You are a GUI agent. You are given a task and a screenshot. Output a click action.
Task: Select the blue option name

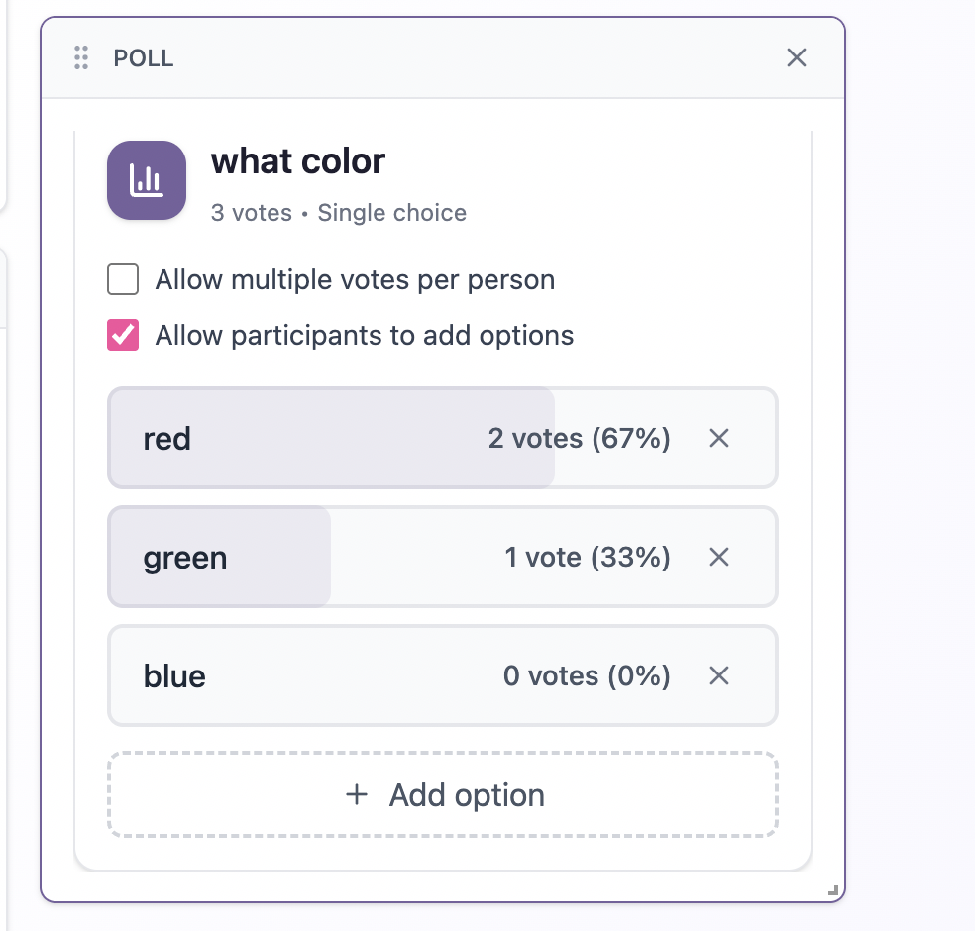pos(174,676)
